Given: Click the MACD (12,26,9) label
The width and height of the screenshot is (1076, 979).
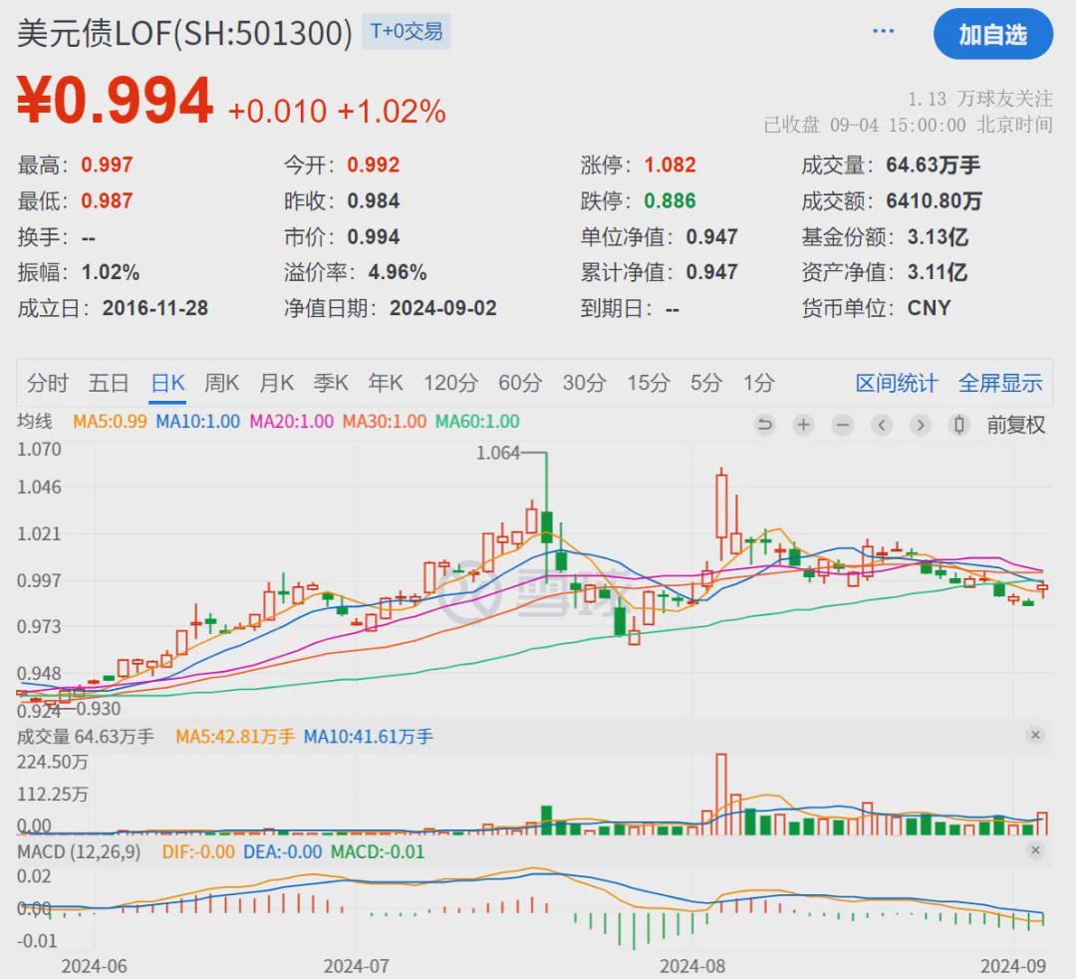Looking at the screenshot, I should click(x=79, y=852).
